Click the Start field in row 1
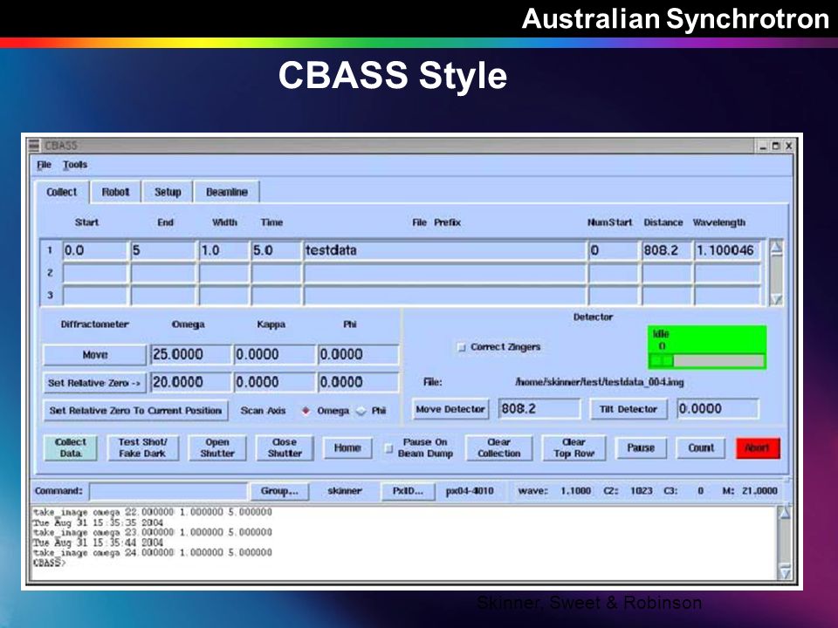The height and width of the screenshot is (628, 838). [x=95, y=250]
